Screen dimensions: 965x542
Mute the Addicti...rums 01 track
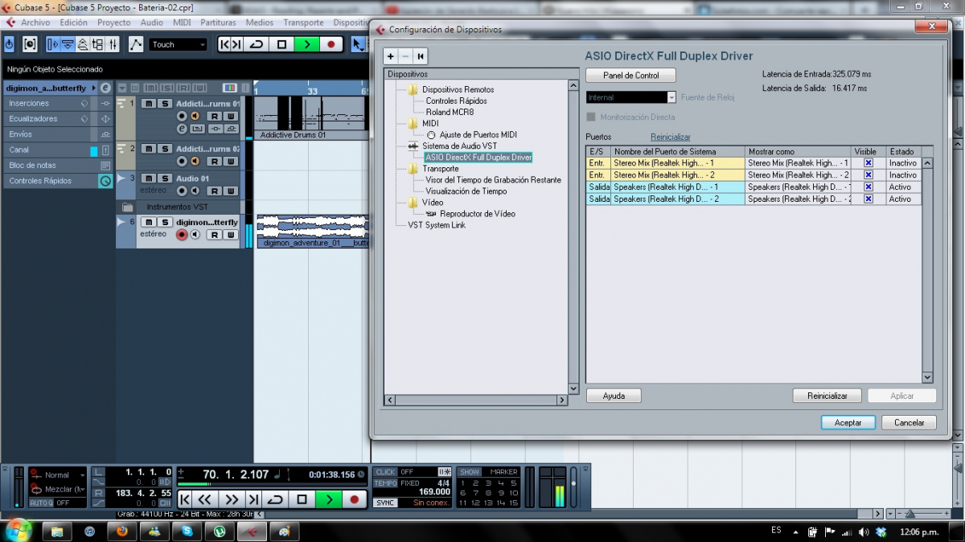pos(149,104)
